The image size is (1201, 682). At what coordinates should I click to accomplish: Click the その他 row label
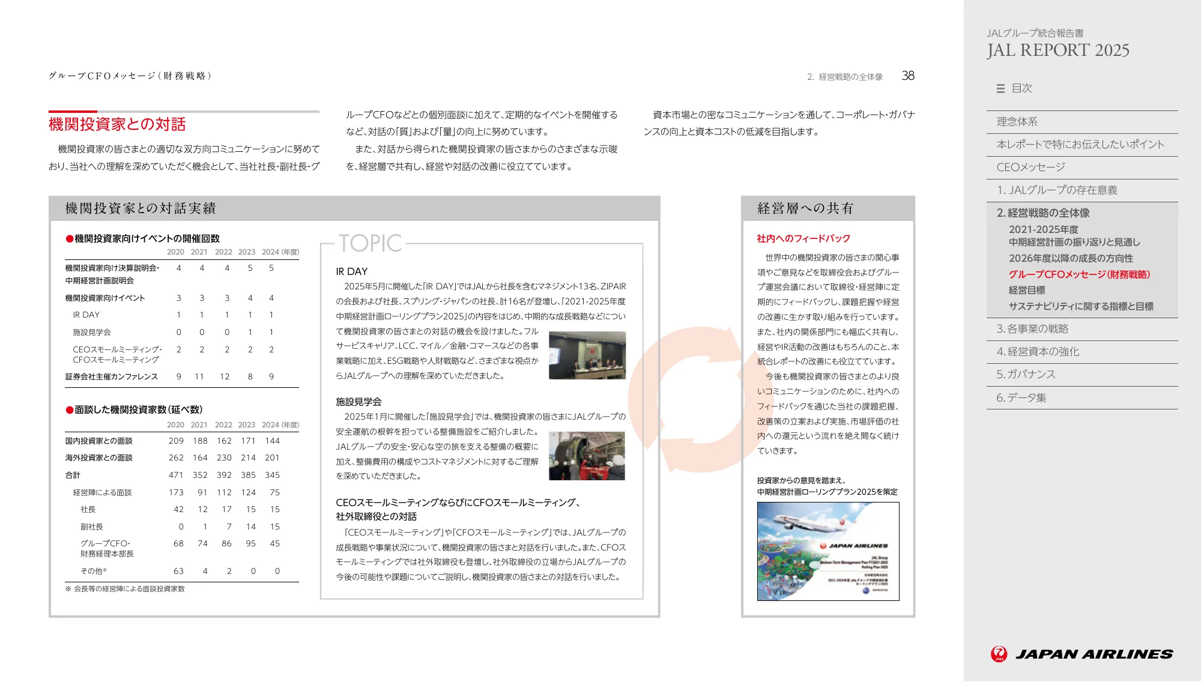[x=94, y=571]
